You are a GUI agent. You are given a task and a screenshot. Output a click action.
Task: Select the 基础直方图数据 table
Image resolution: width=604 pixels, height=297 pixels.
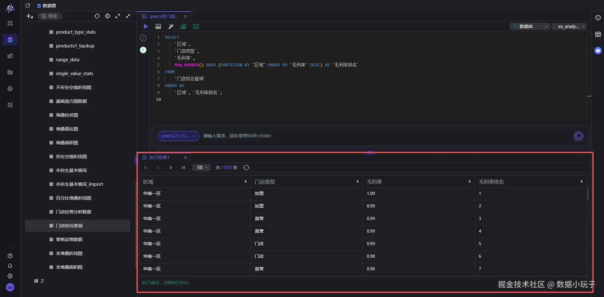71,101
